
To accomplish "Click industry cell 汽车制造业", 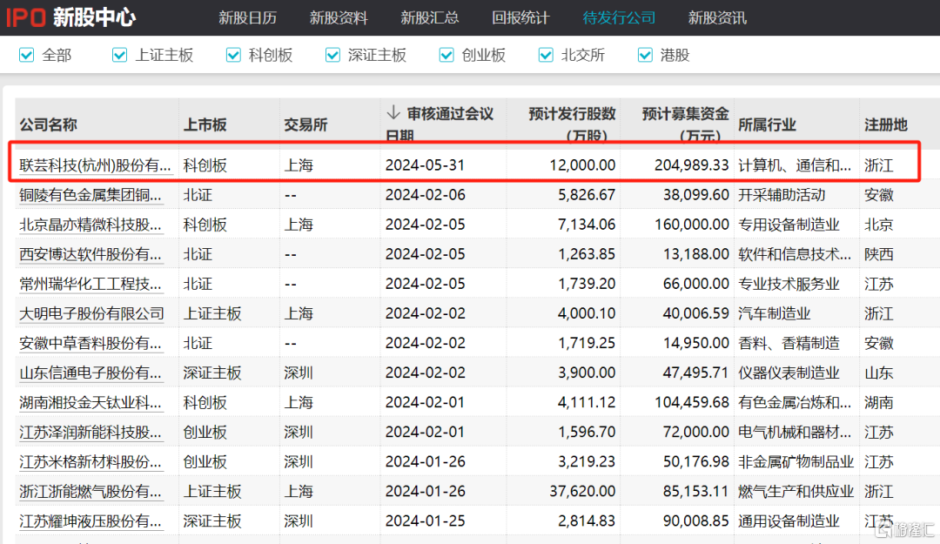I will point(775,313).
